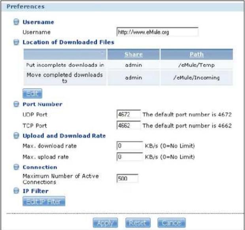Select the /eMule/Temp path cell

[x=196, y=65]
